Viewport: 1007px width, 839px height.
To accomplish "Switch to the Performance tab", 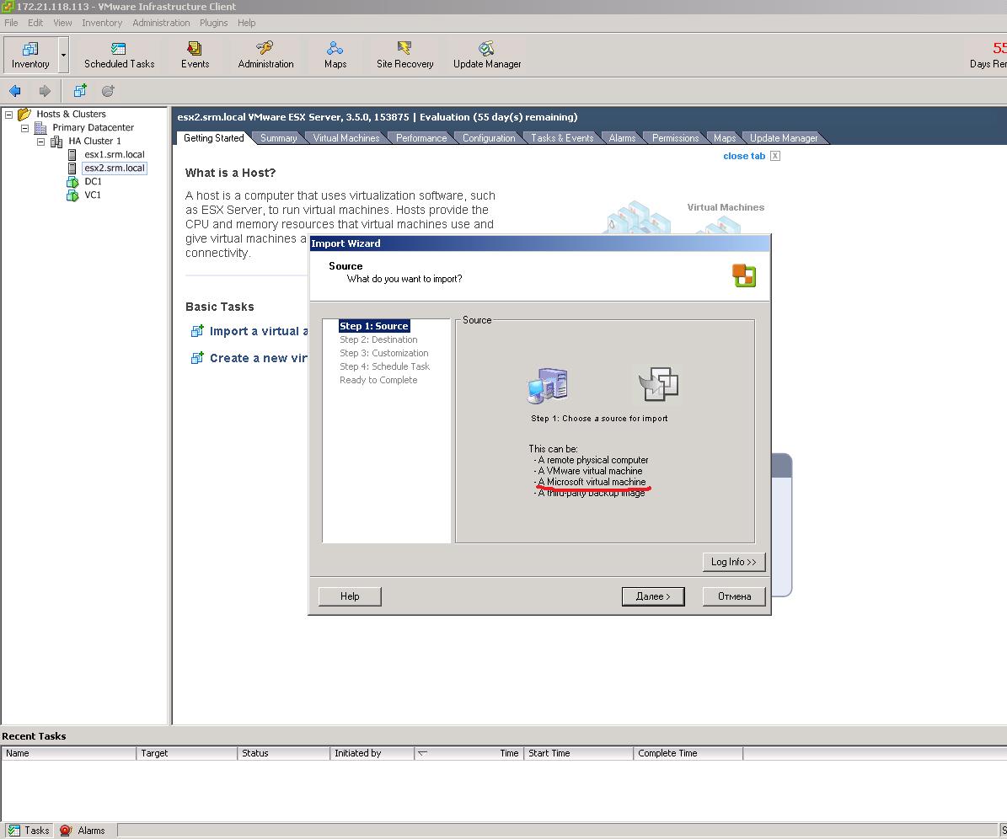I will click(420, 138).
